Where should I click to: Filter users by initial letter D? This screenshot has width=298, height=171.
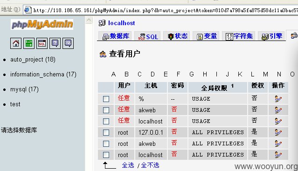(x=152, y=74)
